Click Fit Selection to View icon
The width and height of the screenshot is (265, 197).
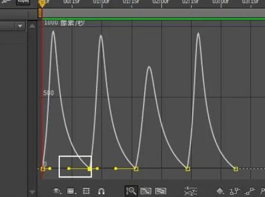pyautogui.click(x=146, y=191)
